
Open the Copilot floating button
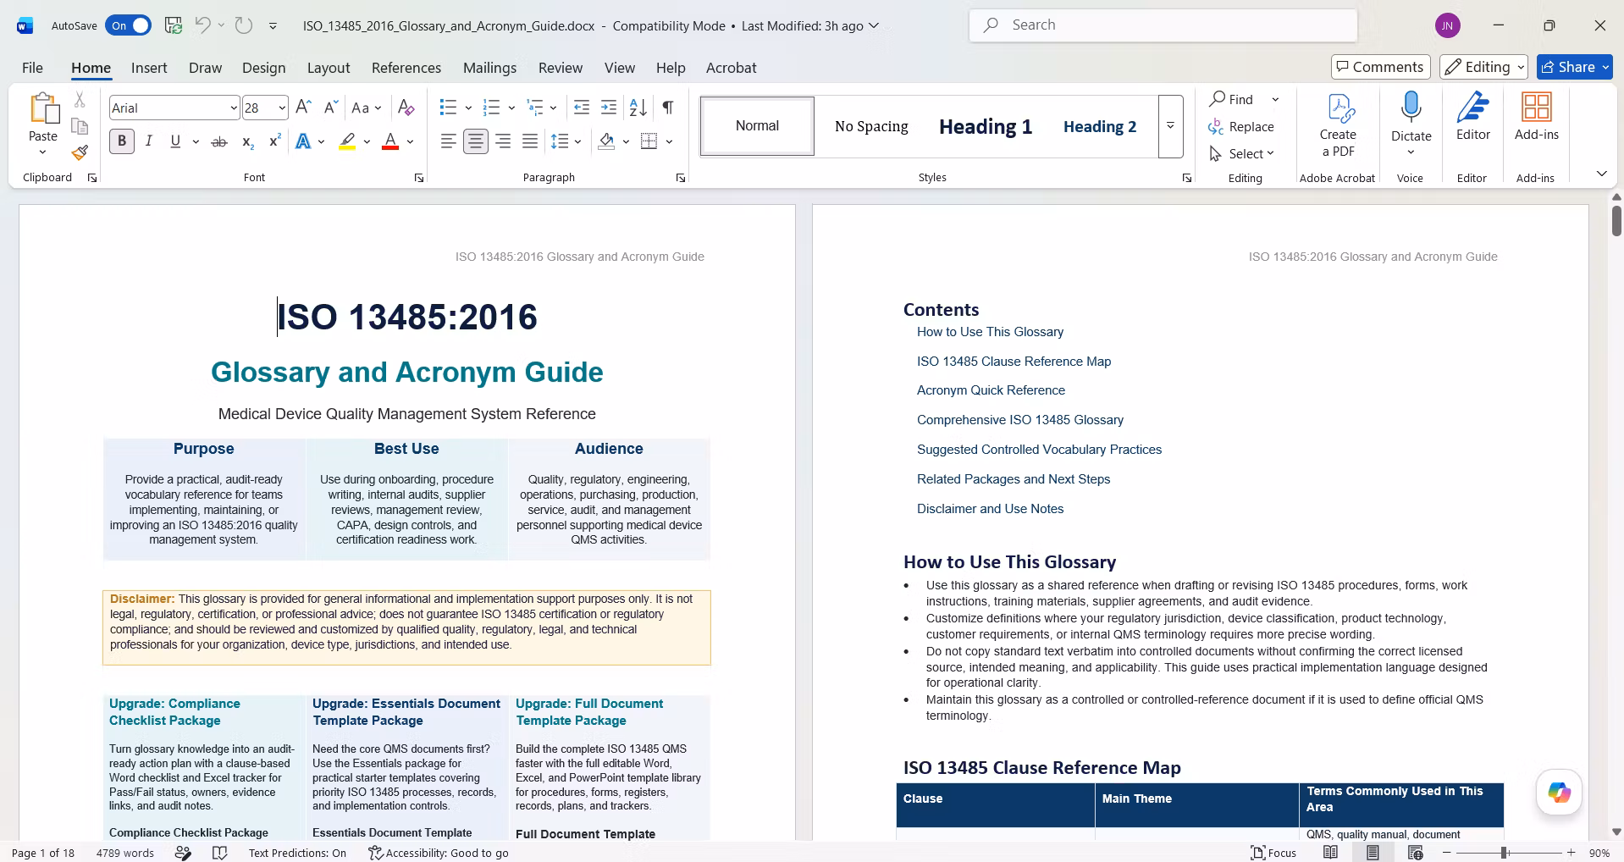coord(1560,793)
